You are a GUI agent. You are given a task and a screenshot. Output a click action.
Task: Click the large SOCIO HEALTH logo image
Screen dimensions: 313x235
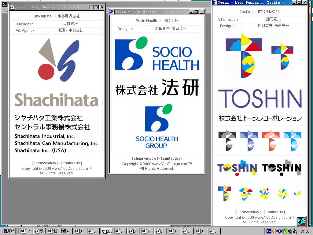(x=157, y=53)
